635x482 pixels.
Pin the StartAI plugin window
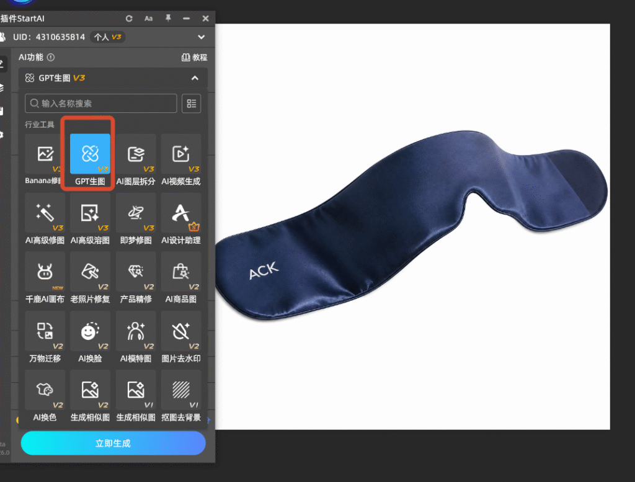click(x=168, y=18)
